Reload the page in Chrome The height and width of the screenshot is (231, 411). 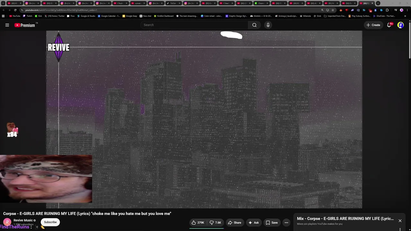point(15,10)
